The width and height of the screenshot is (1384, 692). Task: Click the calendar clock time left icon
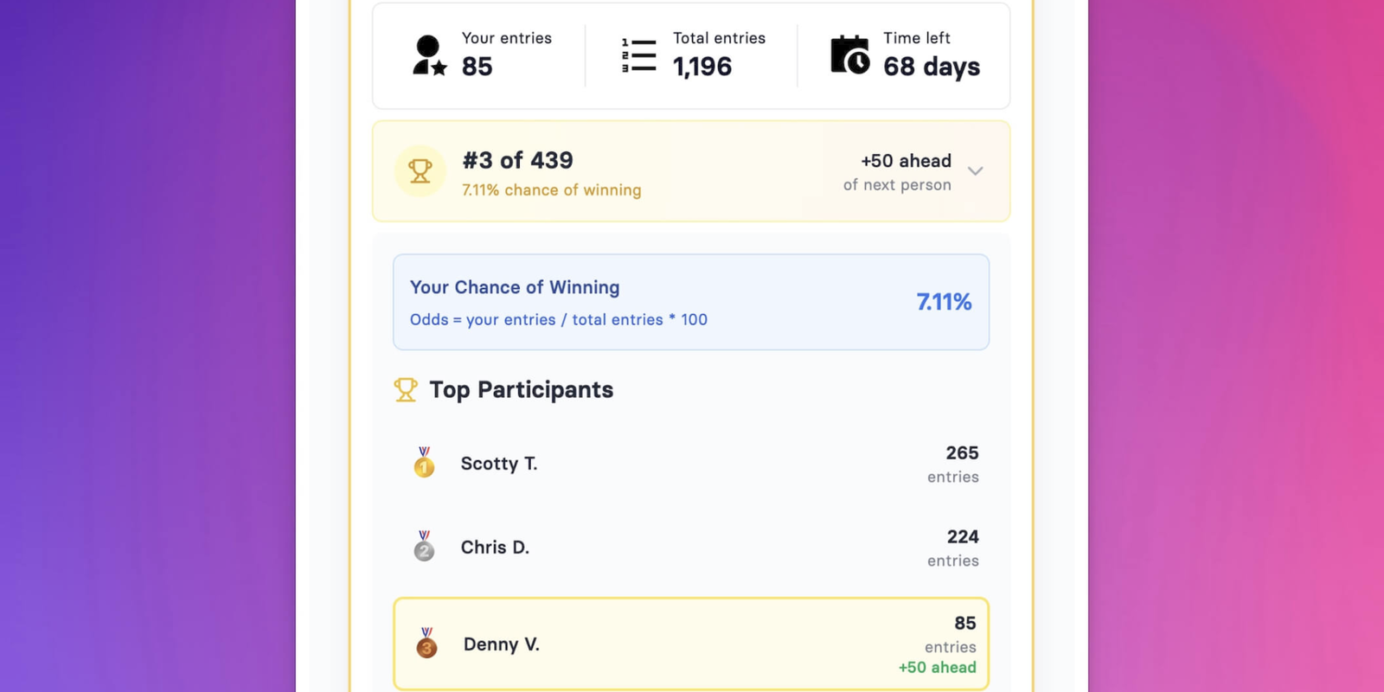849,55
